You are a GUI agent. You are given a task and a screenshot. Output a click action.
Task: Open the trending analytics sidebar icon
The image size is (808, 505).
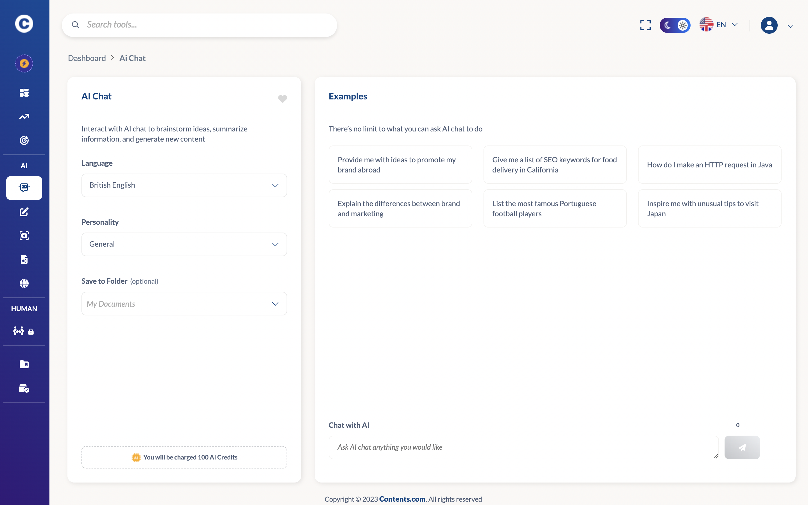coord(24,117)
